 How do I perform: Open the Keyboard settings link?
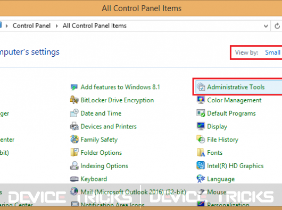click(94, 179)
